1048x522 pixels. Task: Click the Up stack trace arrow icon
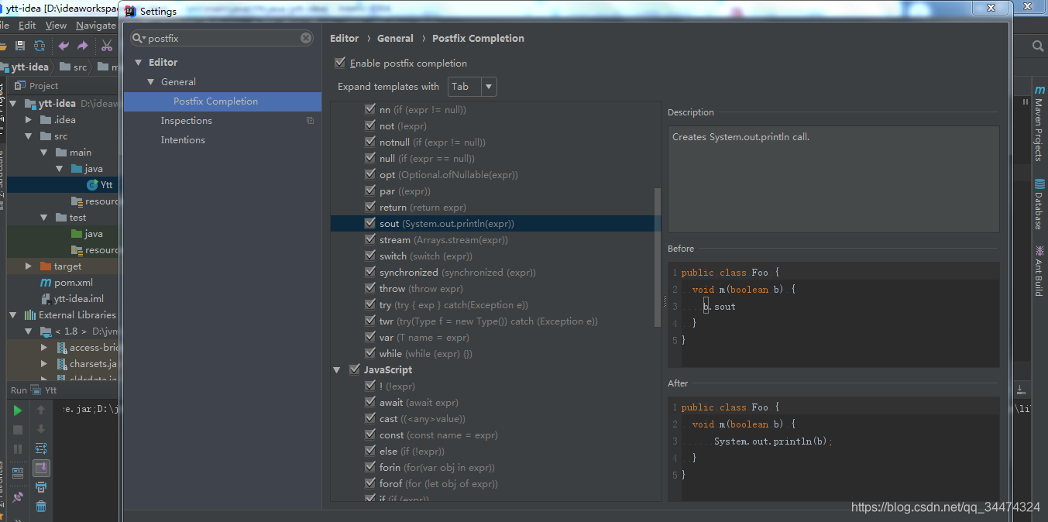click(x=41, y=410)
